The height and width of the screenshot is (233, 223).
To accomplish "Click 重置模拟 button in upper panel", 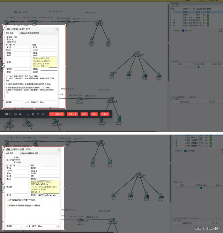I will click(176, 30).
